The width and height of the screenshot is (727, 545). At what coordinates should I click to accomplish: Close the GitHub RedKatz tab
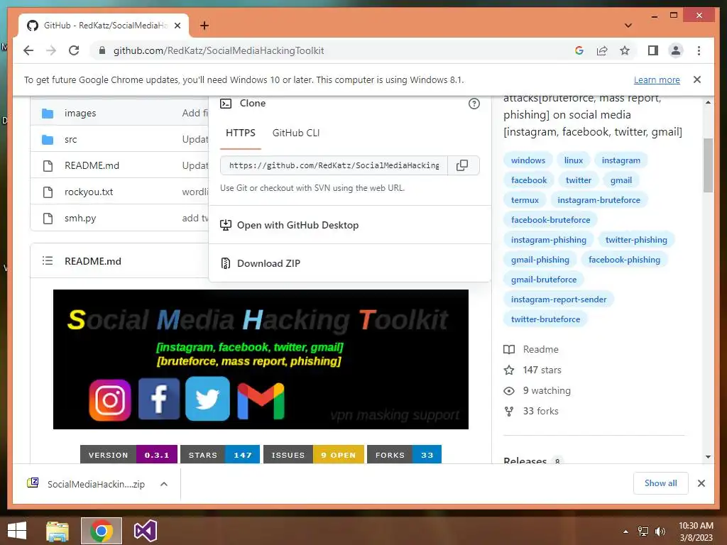[x=177, y=26]
